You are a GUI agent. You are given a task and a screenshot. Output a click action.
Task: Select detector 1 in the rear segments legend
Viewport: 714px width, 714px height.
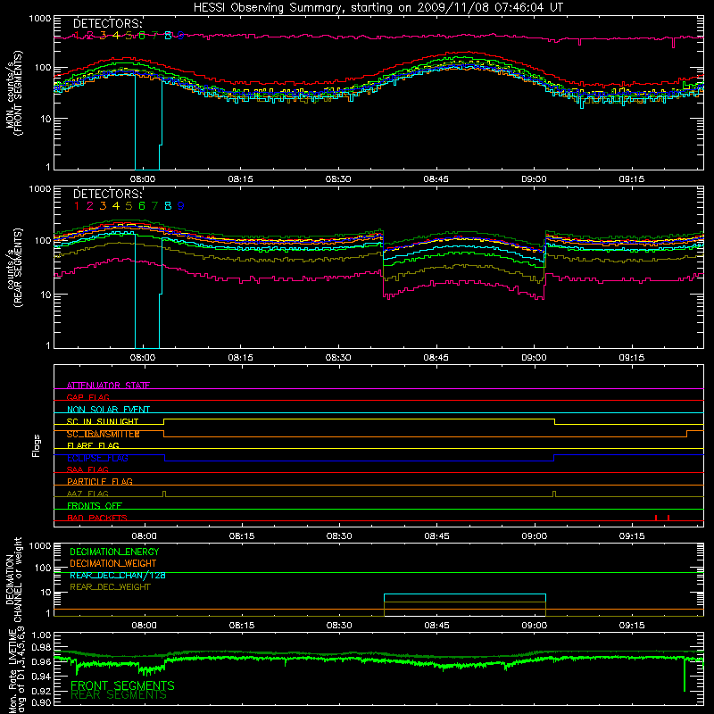[x=77, y=206]
